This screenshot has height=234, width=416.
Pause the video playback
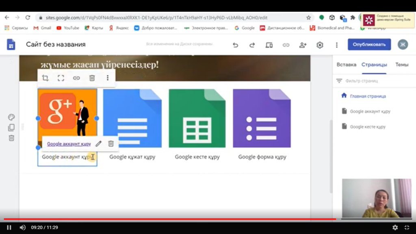[x=9, y=227]
